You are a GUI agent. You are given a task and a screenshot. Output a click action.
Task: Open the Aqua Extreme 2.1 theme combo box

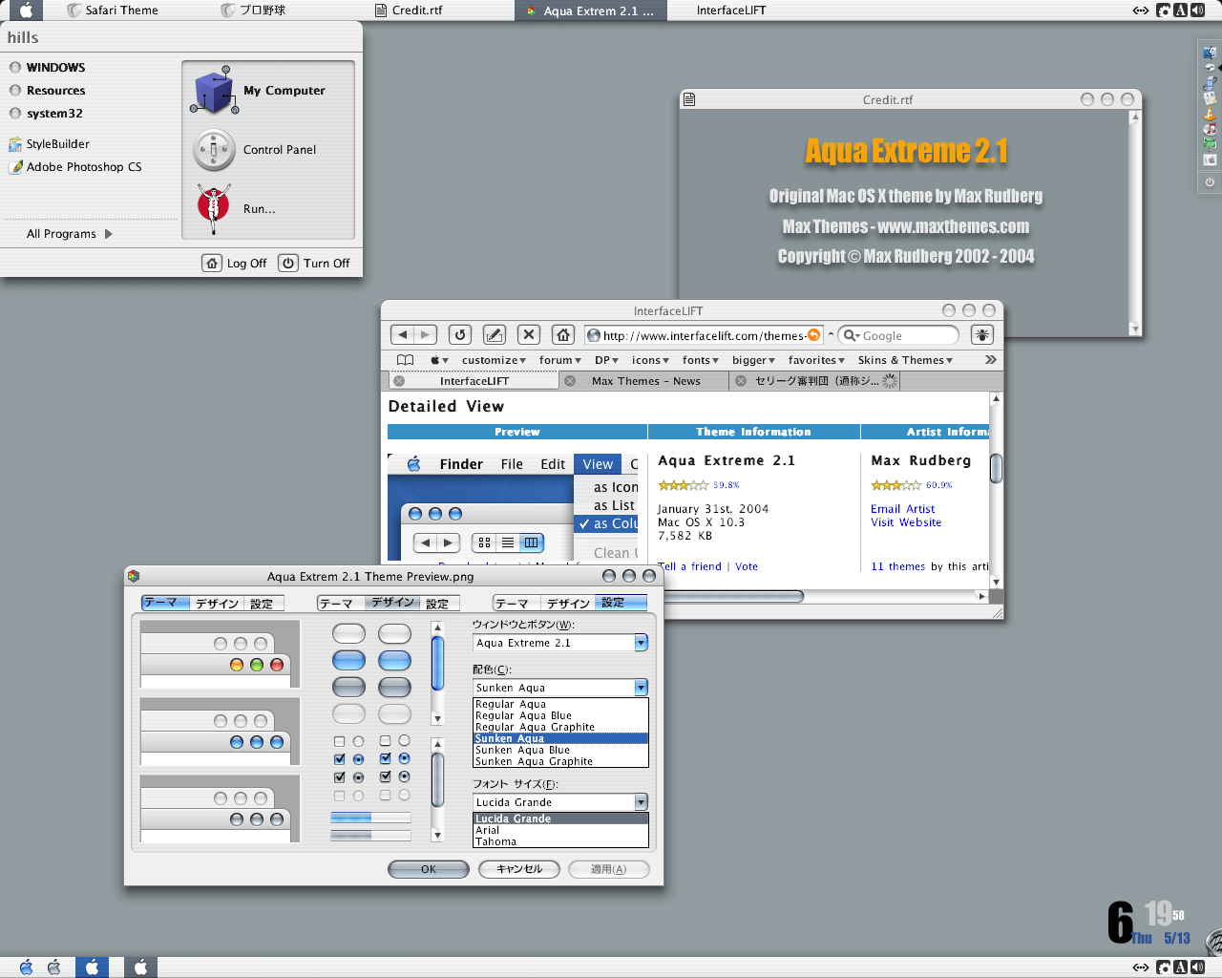(x=560, y=643)
